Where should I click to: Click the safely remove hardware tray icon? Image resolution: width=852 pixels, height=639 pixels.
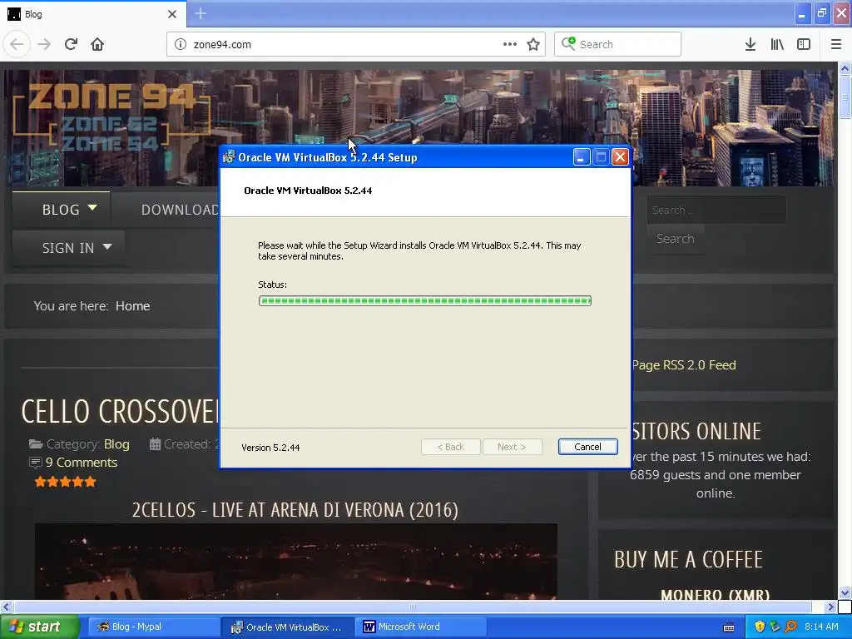pos(775,627)
